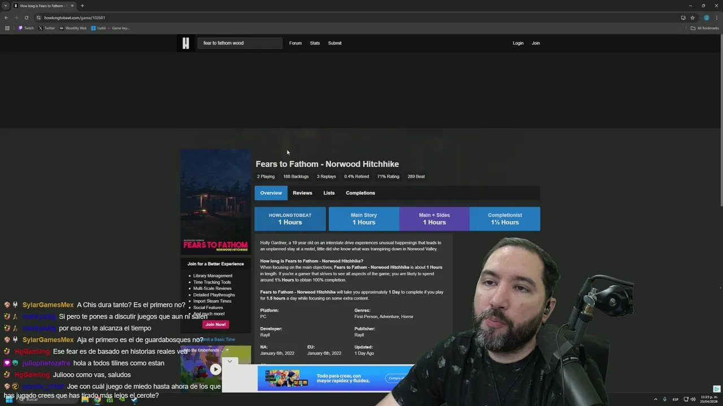Click the 188 Backlogs stat
The height and width of the screenshot is (406, 723).
point(296,176)
